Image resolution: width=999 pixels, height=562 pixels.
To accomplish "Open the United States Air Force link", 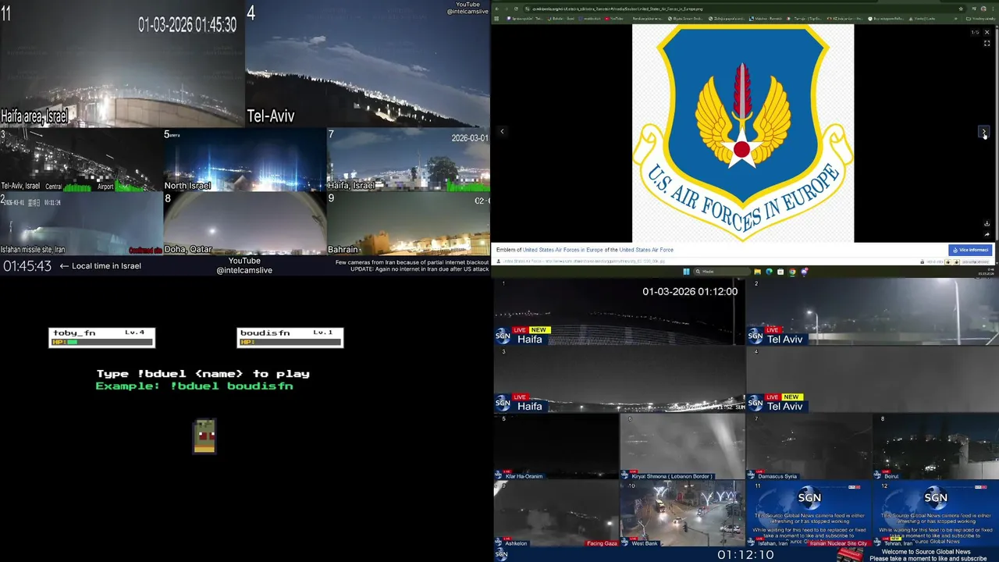I will 646,250.
